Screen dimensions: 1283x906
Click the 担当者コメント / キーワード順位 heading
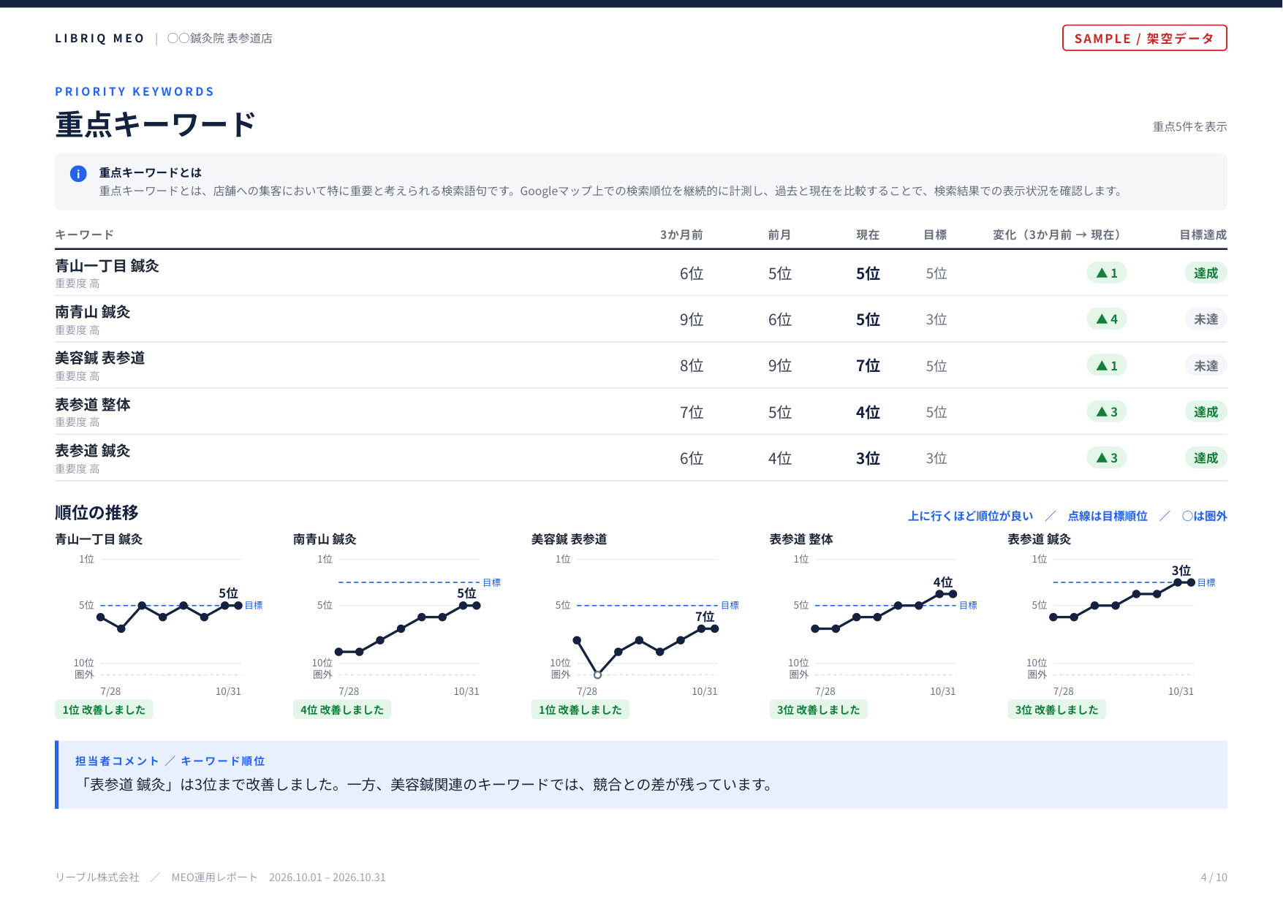[170, 761]
